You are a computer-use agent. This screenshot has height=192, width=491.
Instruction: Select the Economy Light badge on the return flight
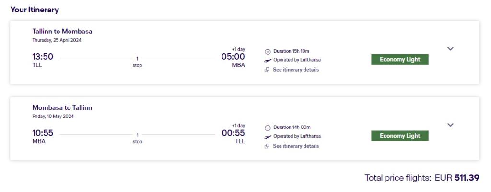pyautogui.click(x=399, y=136)
